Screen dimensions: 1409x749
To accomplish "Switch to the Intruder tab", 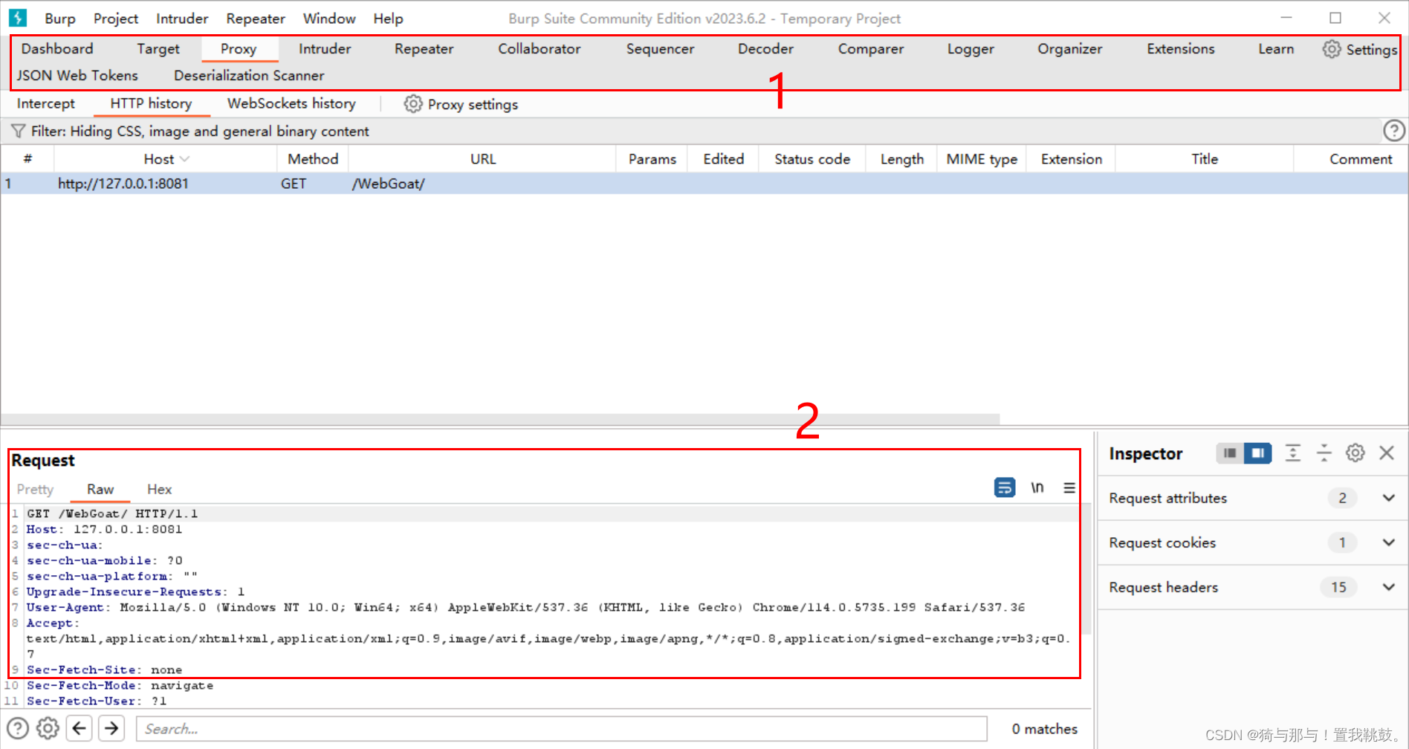I will click(325, 49).
